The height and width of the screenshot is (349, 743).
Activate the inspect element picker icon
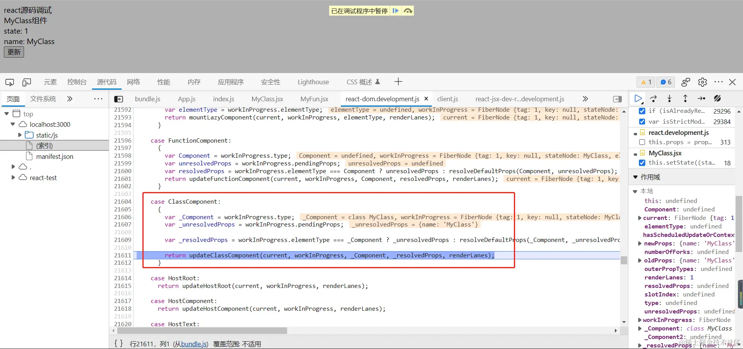point(10,82)
